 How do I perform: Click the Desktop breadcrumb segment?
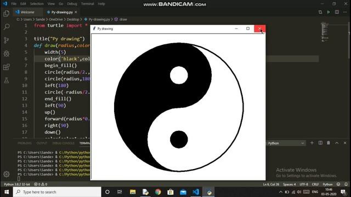click(x=73, y=20)
